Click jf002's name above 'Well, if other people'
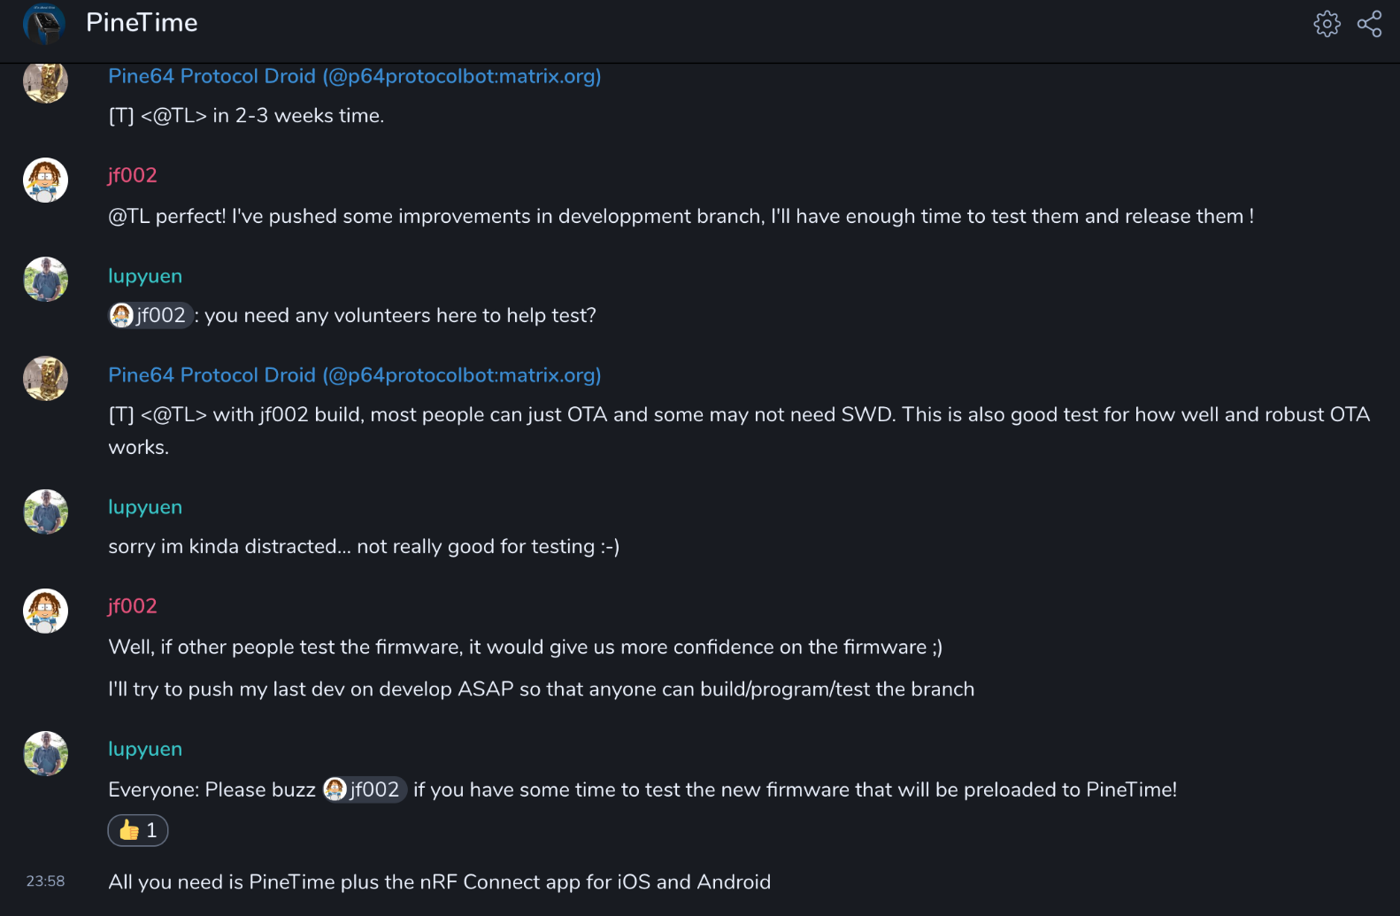 coord(132,606)
